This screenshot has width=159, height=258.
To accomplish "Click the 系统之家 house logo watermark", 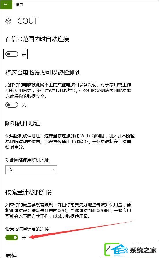I will pos(117,250).
